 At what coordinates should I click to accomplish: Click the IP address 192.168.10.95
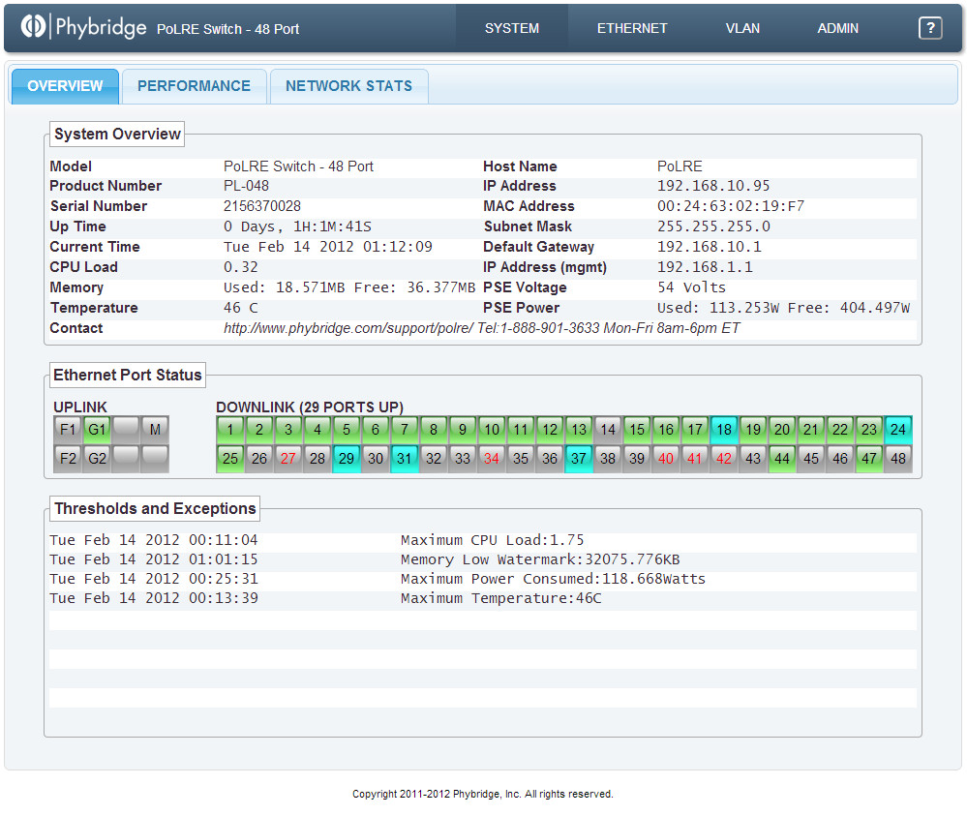[713, 186]
